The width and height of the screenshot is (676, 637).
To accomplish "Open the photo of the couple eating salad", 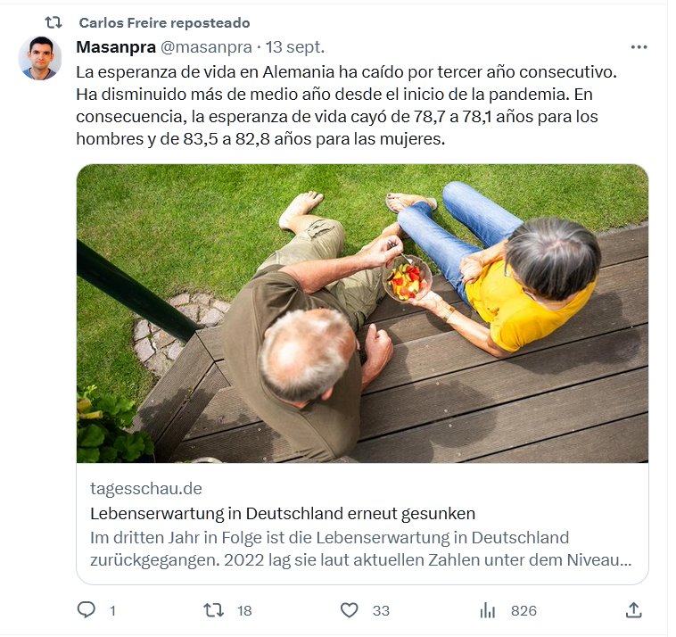I will point(363,313).
